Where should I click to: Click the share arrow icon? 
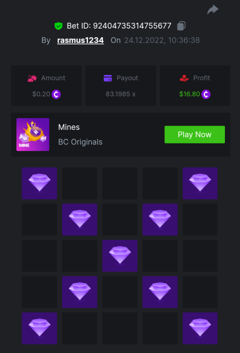213,9
